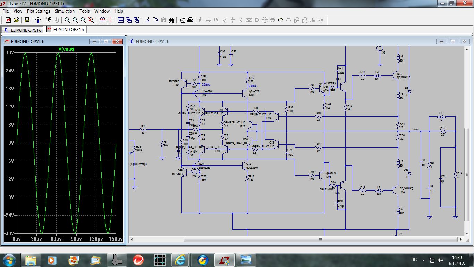Click the 150µs time axis label
This screenshot has height=267, width=474.
116,239
